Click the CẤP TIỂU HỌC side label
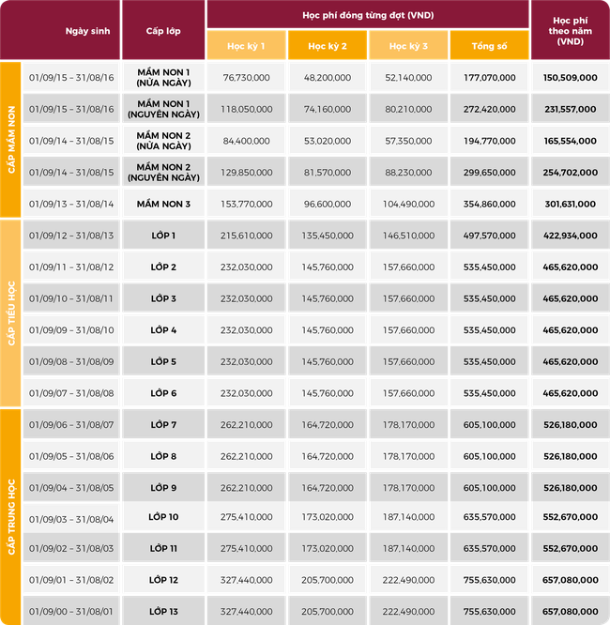Screen dimensions: 610x625 (11, 313)
